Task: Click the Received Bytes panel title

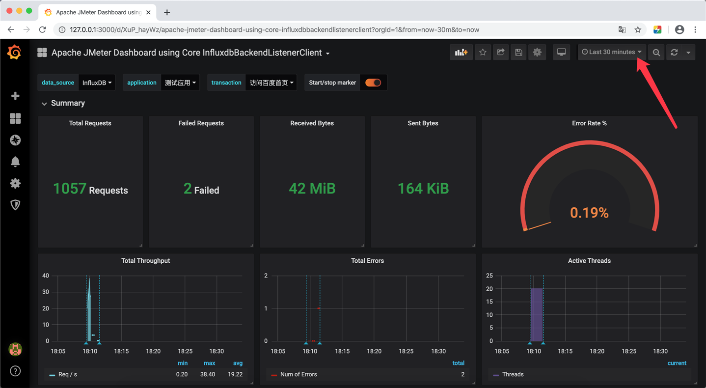Action: pos(312,123)
